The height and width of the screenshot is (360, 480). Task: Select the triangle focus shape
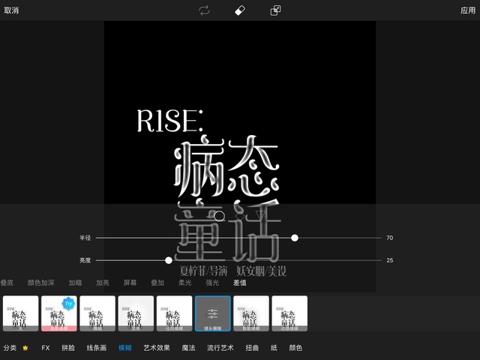click(260, 216)
